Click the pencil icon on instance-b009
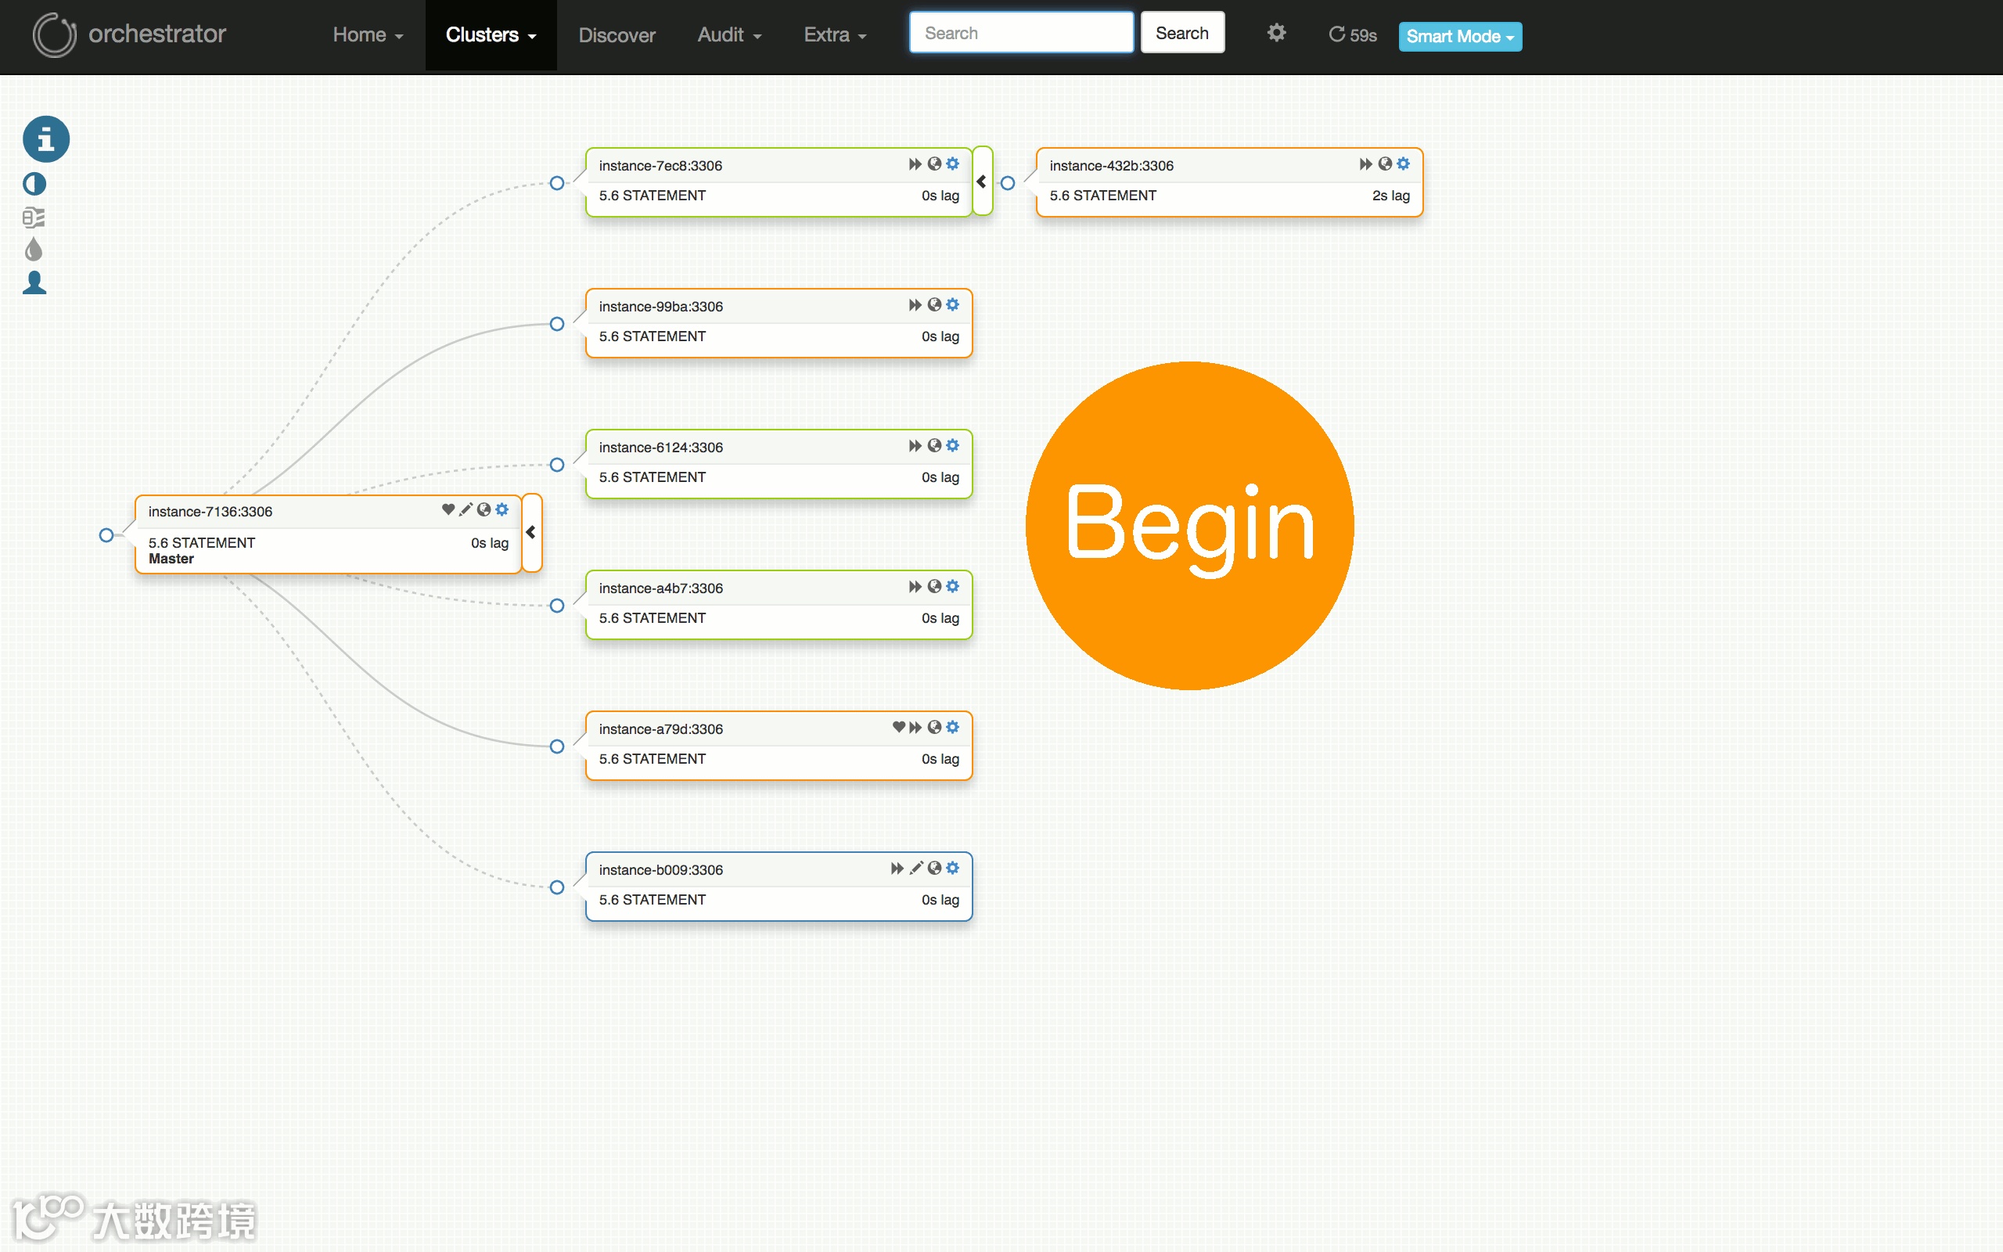The image size is (2003, 1252). point(915,868)
